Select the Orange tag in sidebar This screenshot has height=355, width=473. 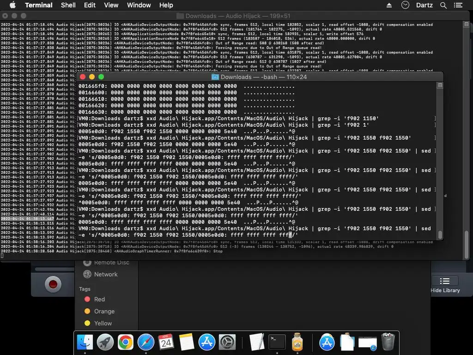click(100, 311)
